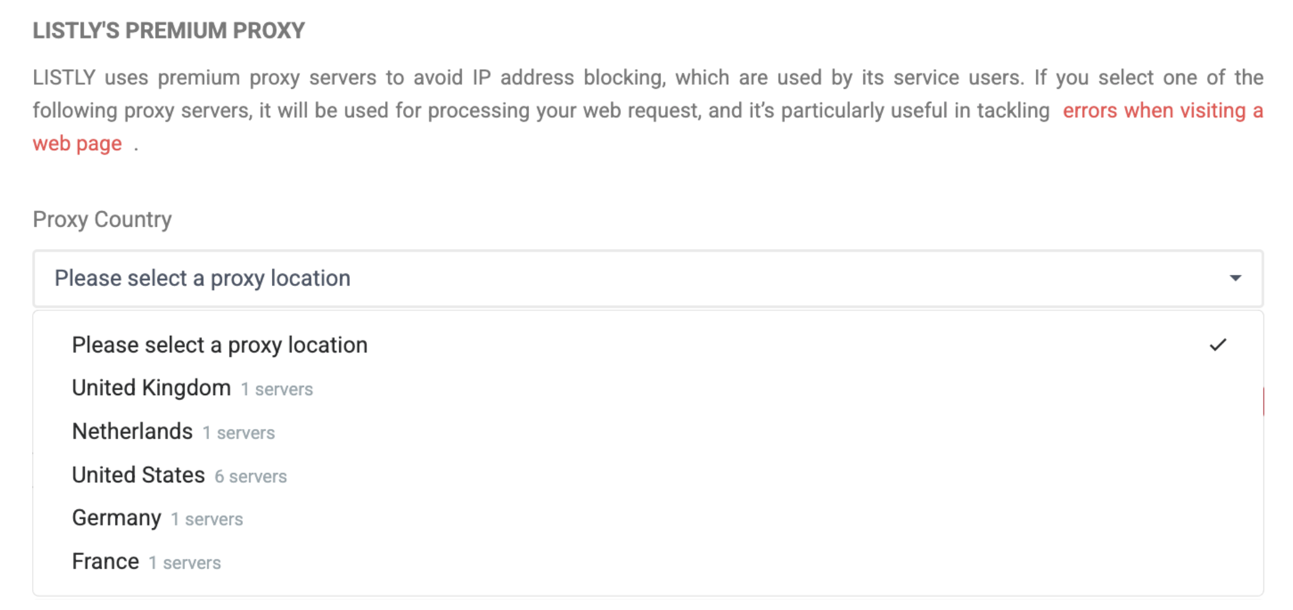The image size is (1293, 610).
Task: Click '1 servers' label beside Germany
Action: [x=207, y=519]
